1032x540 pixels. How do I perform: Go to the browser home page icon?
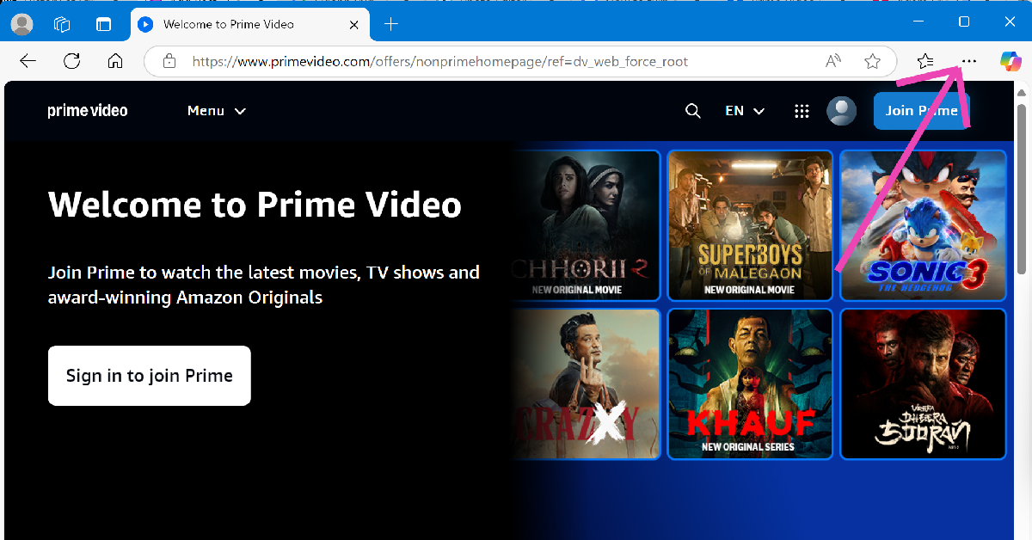pyautogui.click(x=115, y=61)
